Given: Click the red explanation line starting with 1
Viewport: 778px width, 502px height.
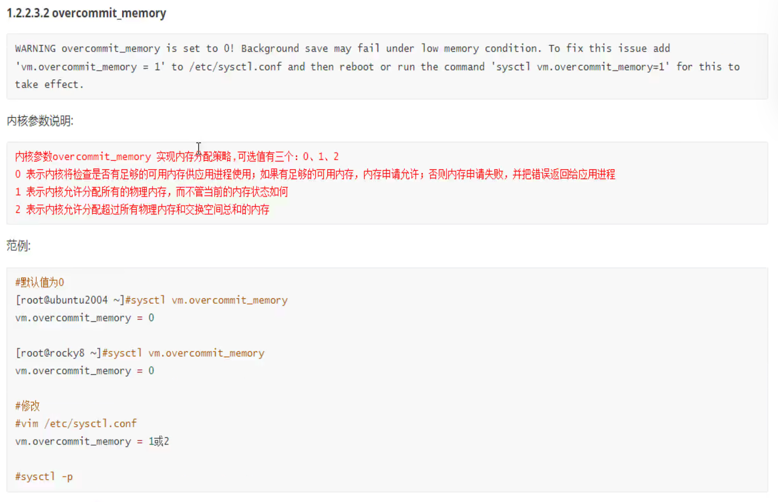Looking at the screenshot, I should (151, 192).
